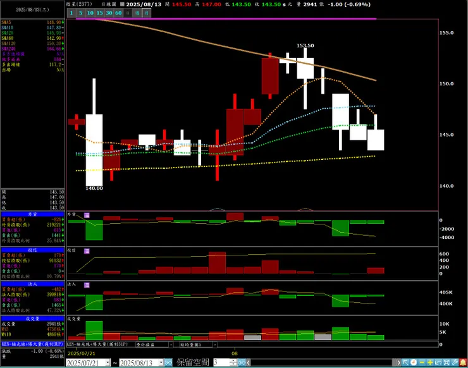Open settings icon in 外資 sub-chart

click(x=87, y=215)
